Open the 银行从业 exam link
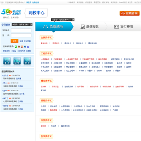The height and width of the screenshot is (141, 141). [x=68, y=43]
